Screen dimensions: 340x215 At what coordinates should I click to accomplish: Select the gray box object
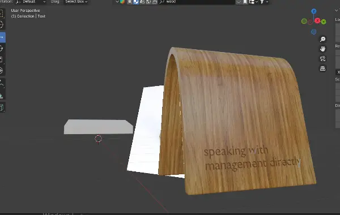(98, 127)
